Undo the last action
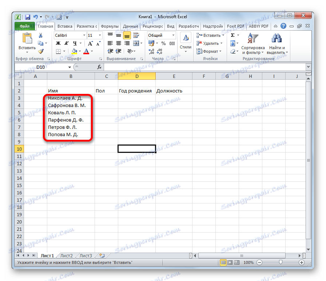The height and width of the screenshot is (281, 326). coord(36,17)
